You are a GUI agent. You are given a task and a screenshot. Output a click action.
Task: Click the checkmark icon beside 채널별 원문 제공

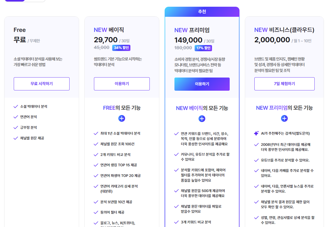pyautogui.click(x=15, y=137)
